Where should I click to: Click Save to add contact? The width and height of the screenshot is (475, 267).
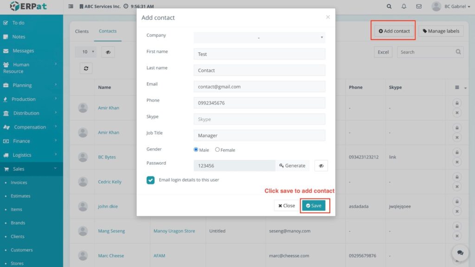click(x=314, y=205)
